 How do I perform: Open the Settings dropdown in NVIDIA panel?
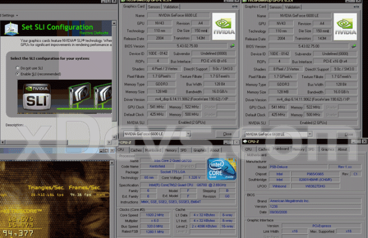tap(9, 16)
